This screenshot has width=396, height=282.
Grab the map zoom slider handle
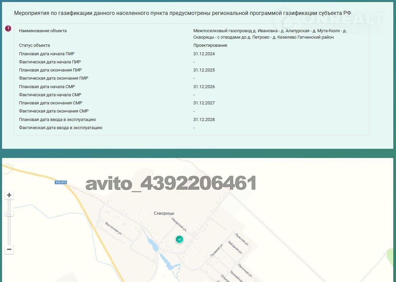coord(9,214)
